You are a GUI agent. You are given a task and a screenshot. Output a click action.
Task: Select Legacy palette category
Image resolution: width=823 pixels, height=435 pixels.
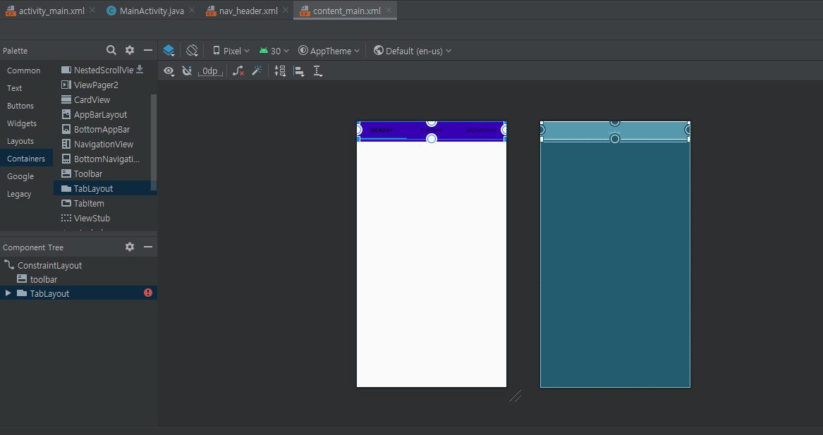(20, 194)
